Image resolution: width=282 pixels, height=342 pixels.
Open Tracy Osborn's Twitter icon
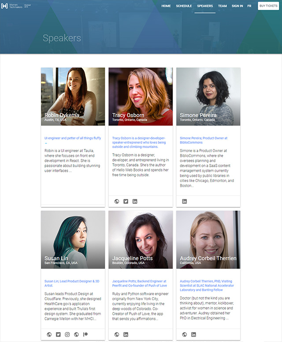pyautogui.click(x=126, y=201)
